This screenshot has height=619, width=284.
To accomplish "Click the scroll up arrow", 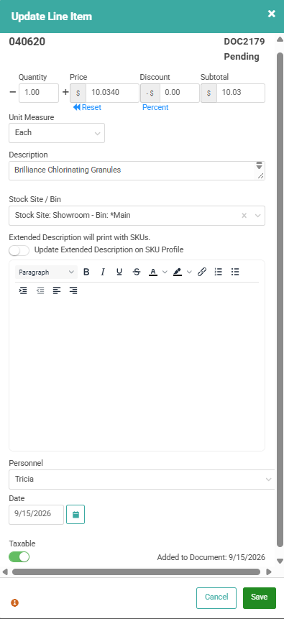I will tap(280, 39).
